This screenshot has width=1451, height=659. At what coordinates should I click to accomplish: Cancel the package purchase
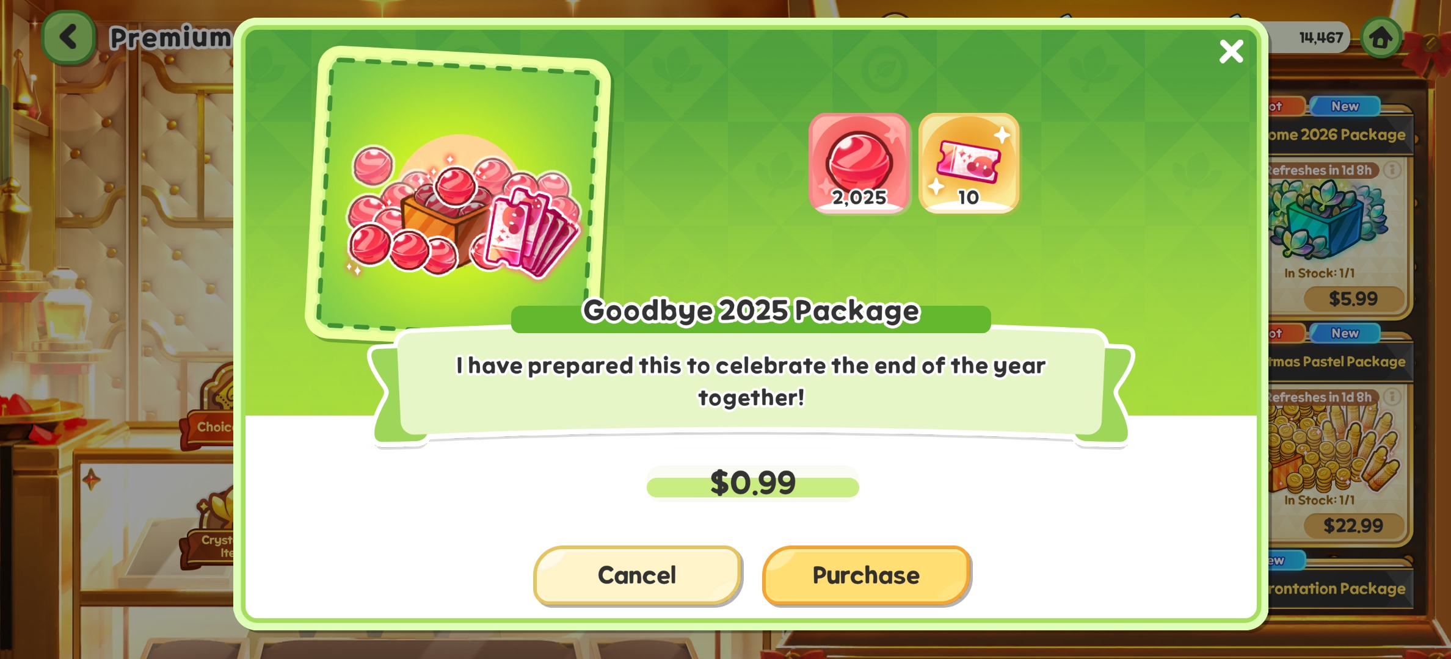[637, 575]
